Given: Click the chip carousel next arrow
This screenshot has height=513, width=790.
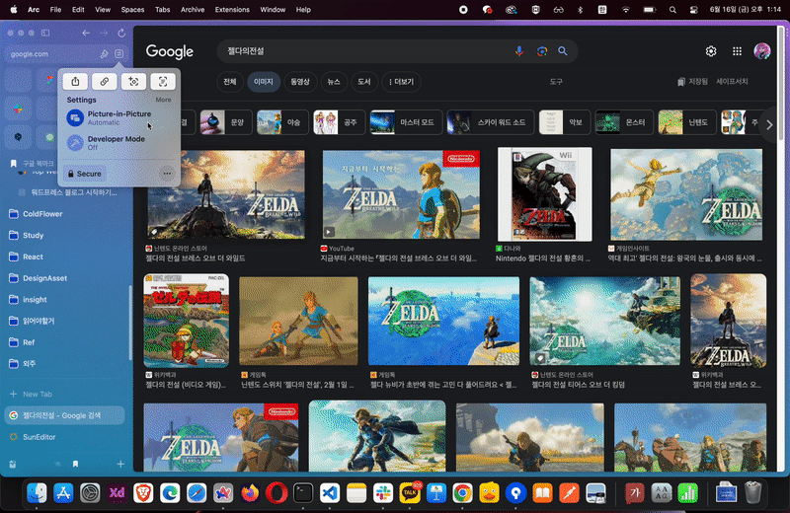Looking at the screenshot, I should coord(769,125).
